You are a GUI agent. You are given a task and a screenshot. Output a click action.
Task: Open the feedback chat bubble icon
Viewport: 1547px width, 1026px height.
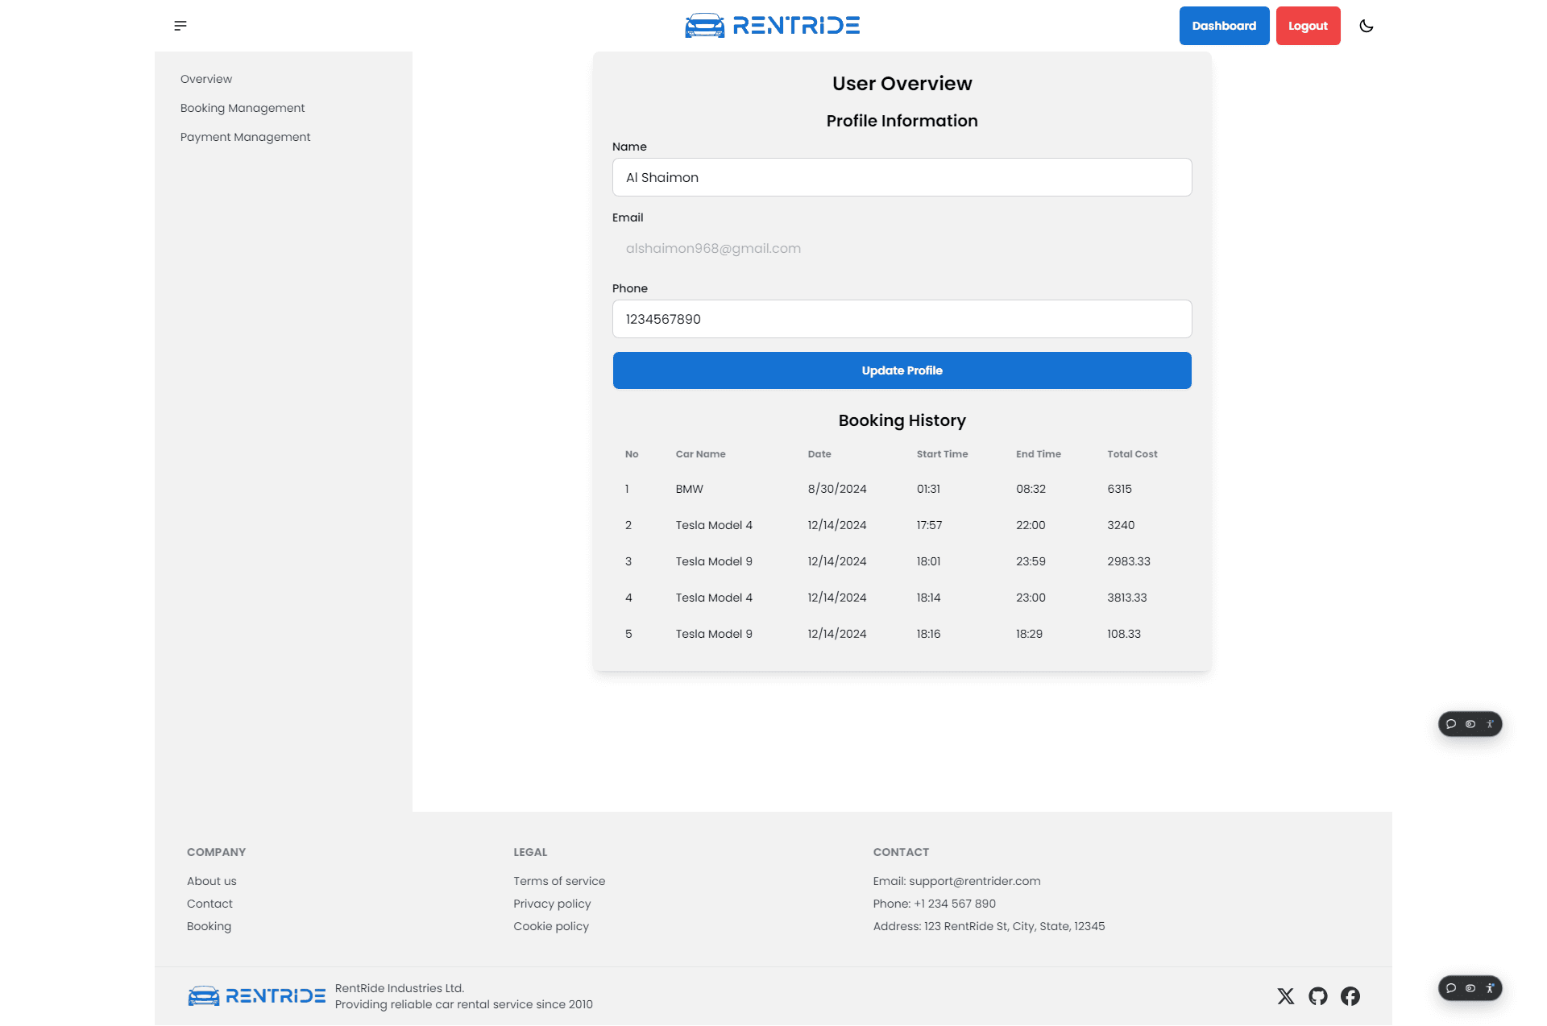[x=1452, y=724]
